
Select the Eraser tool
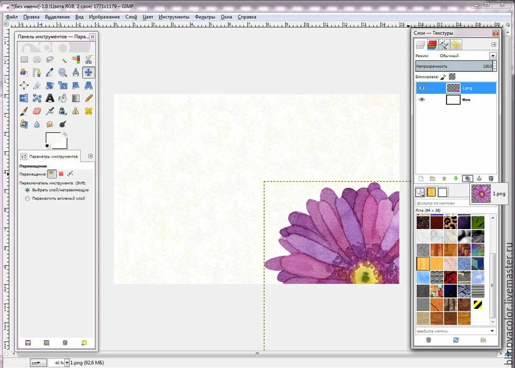click(x=37, y=111)
